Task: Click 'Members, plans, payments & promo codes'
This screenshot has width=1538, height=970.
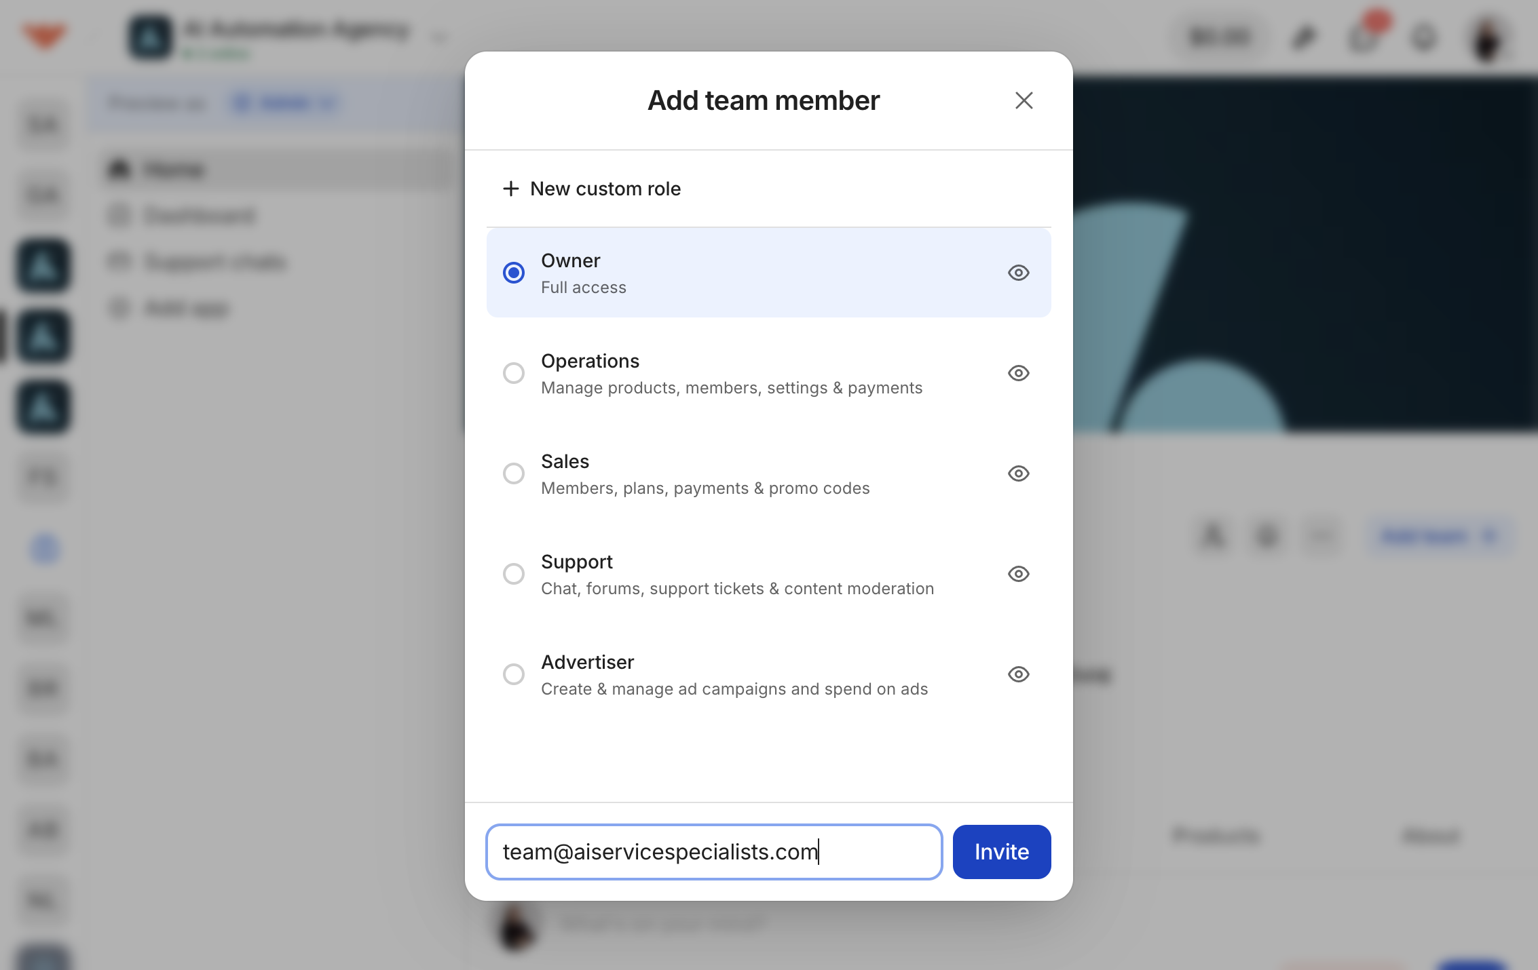Action: (x=705, y=488)
